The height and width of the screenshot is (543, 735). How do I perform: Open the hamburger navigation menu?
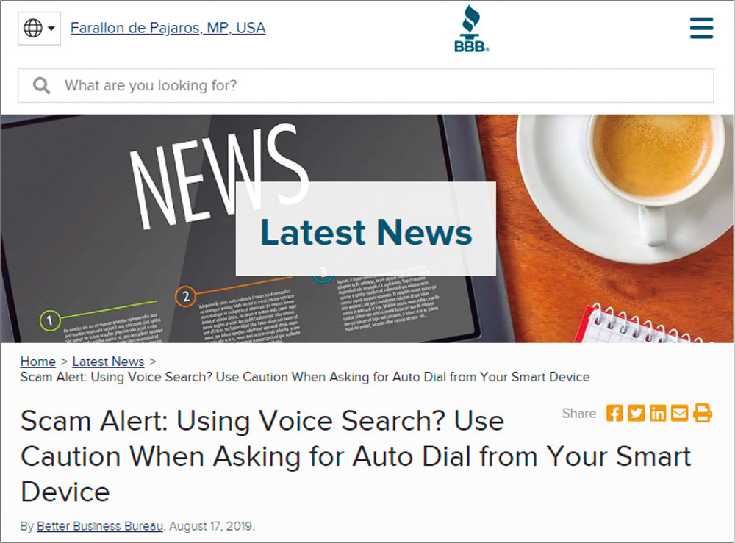coord(701,28)
